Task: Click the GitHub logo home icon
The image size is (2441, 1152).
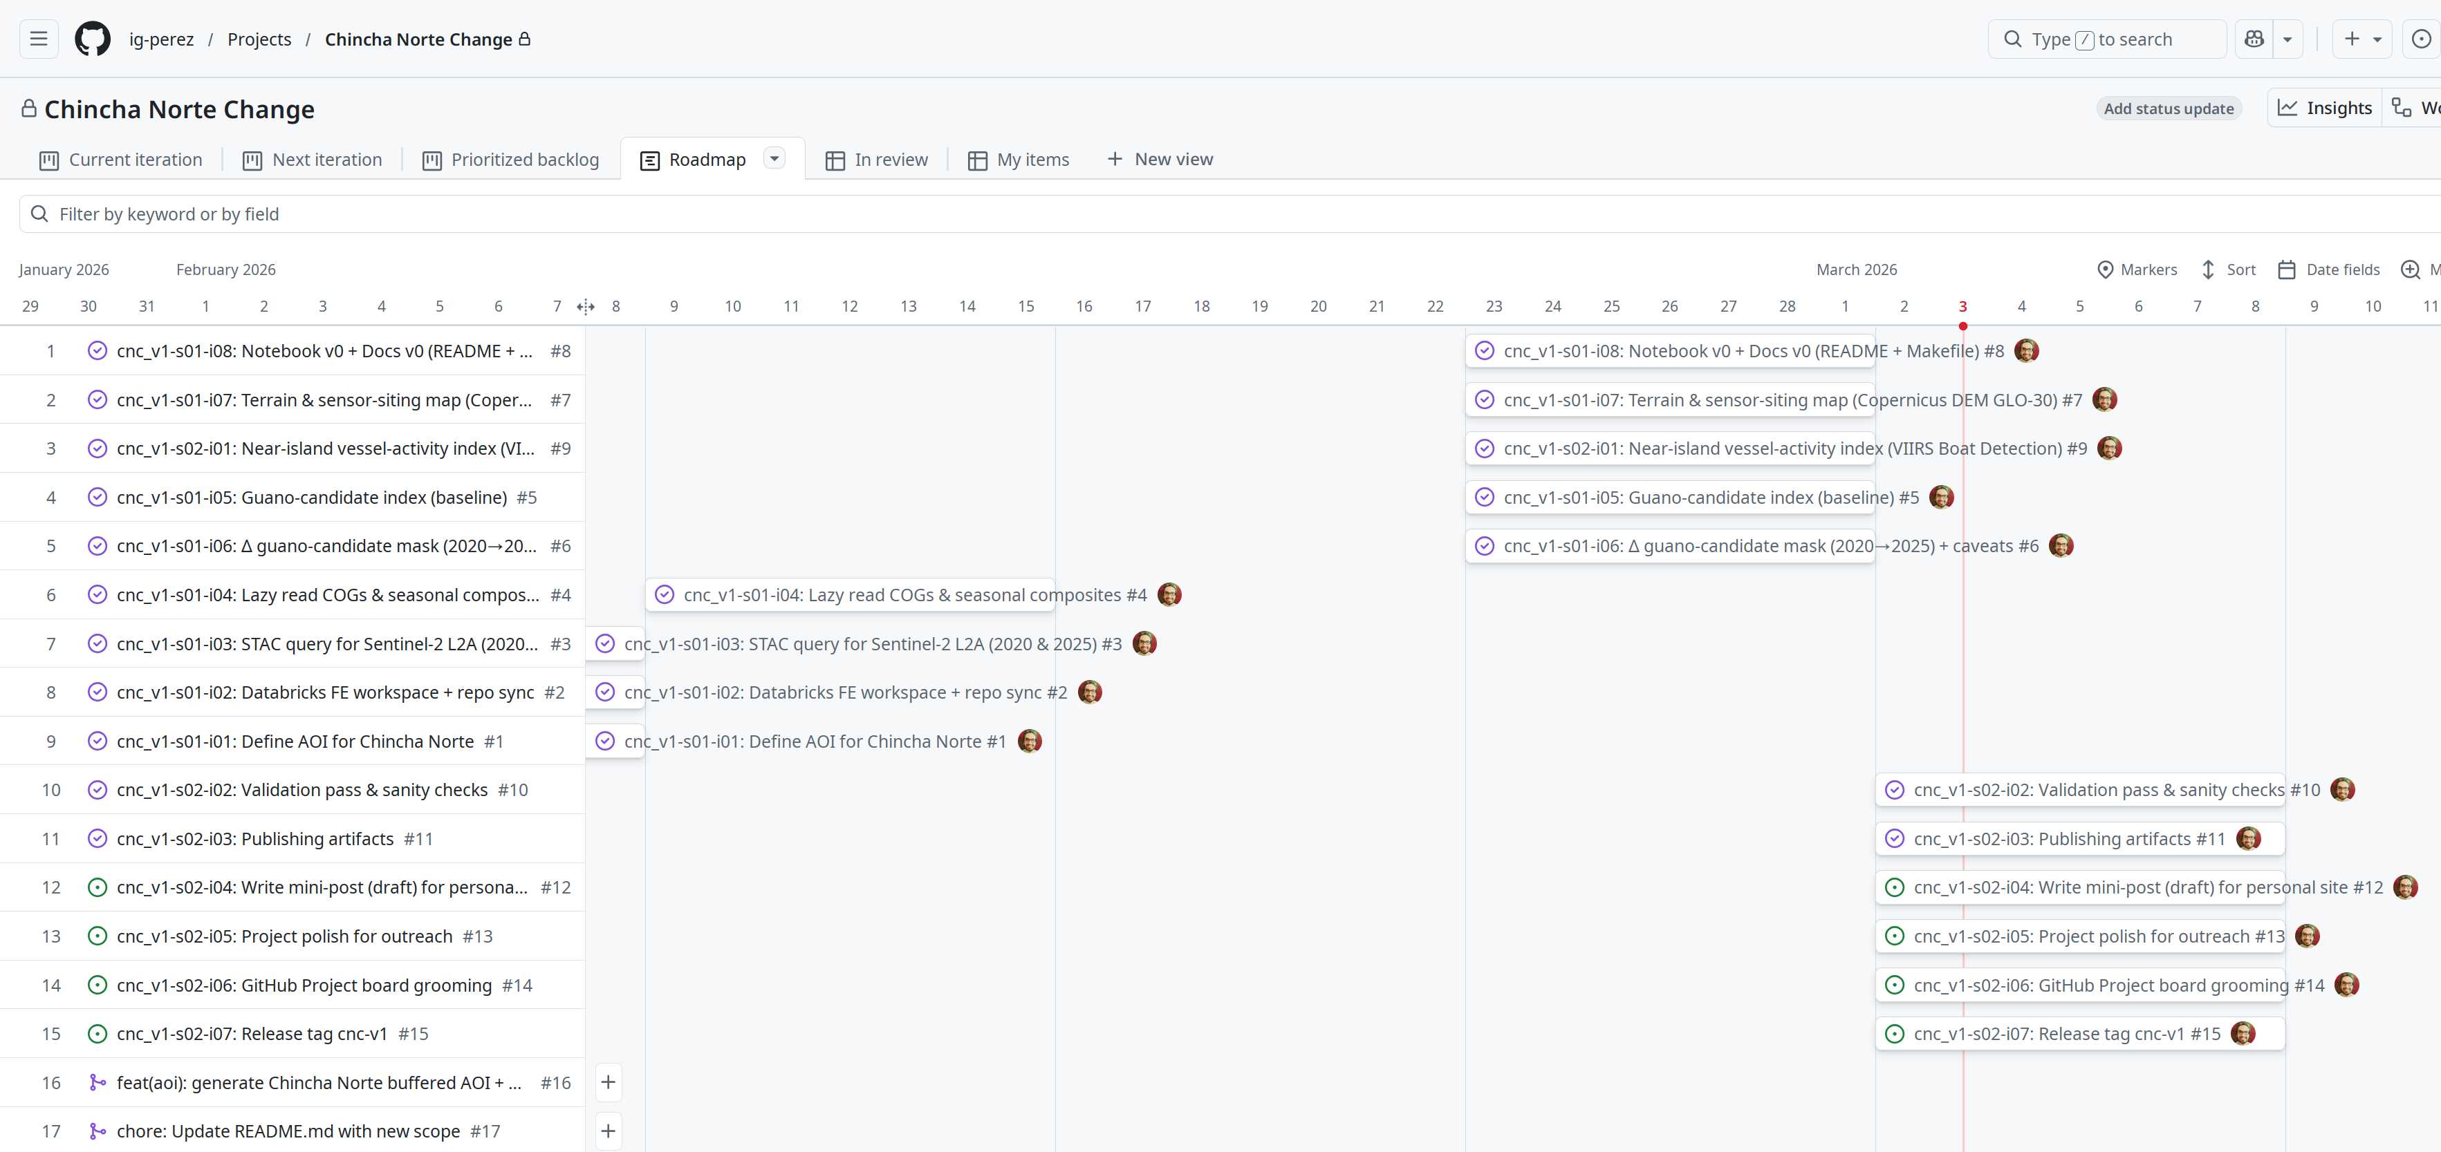Action: (92, 39)
